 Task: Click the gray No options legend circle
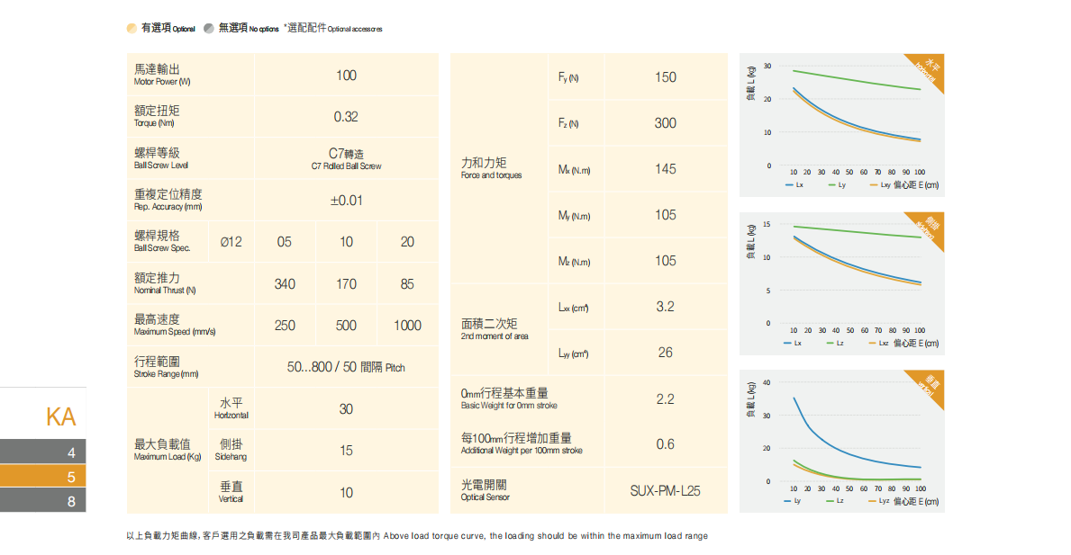[209, 29]
